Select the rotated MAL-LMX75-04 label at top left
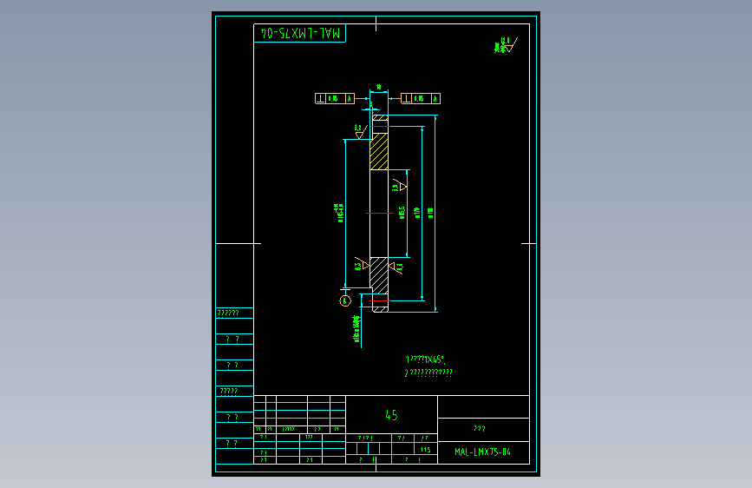Viewport: 752px width, 488px height. (300, 33)
